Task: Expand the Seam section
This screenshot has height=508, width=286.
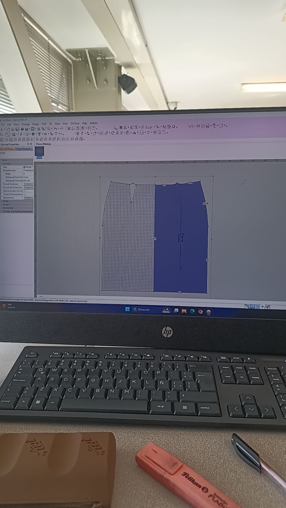Action: pyautogui.click(x=17, y=205)
